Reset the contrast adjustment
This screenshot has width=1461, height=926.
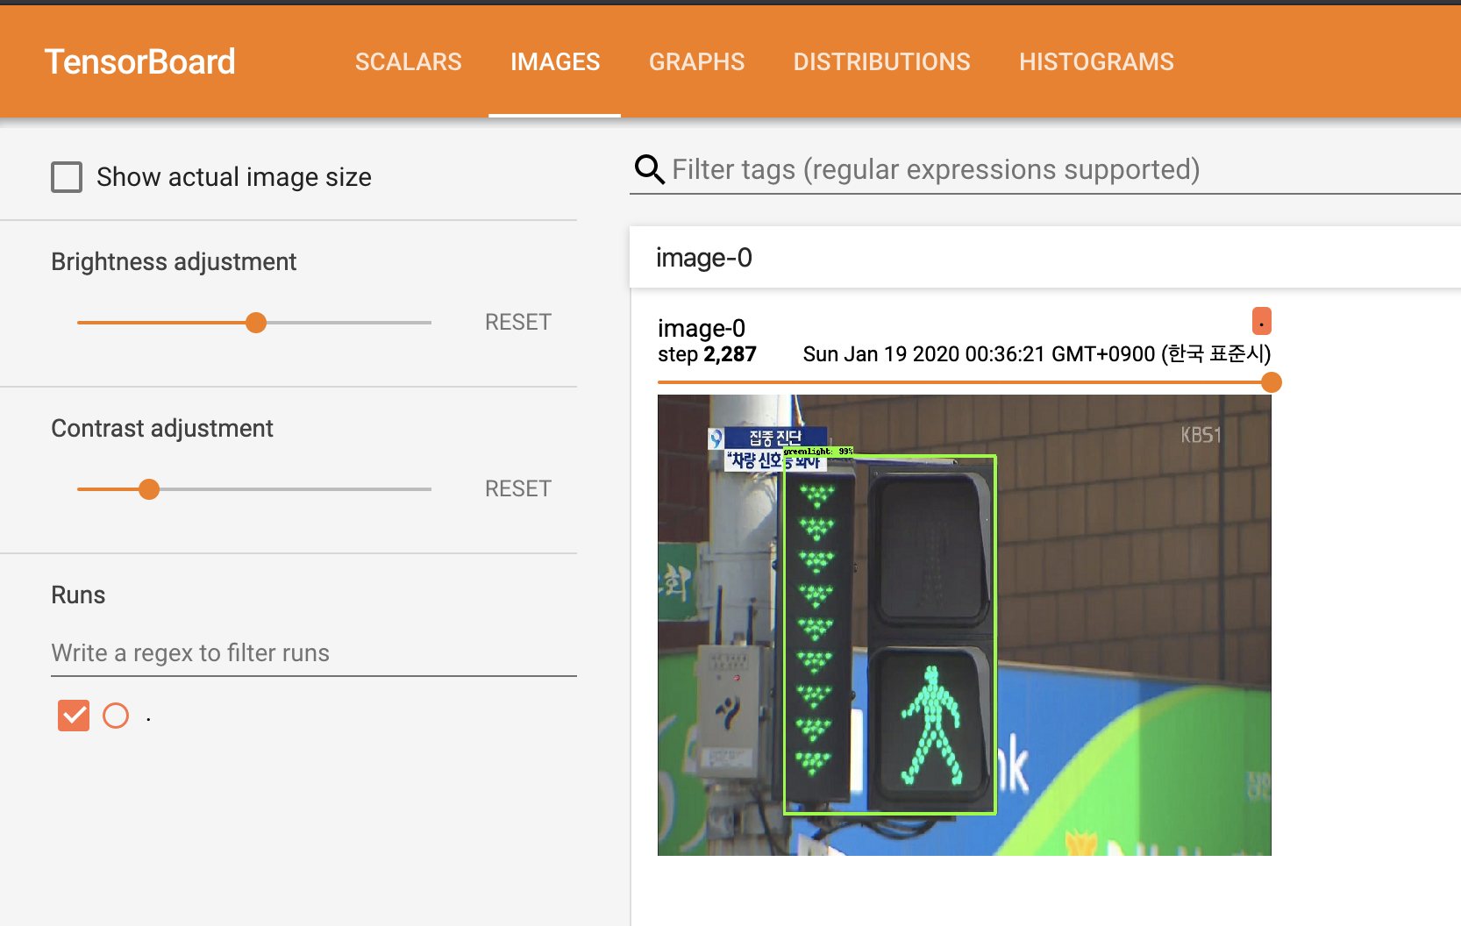(x=518, y=488)
